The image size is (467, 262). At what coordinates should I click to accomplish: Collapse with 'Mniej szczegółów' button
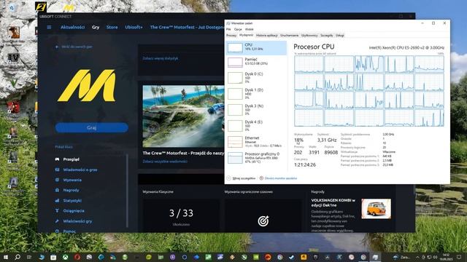[x=241, y=178]
